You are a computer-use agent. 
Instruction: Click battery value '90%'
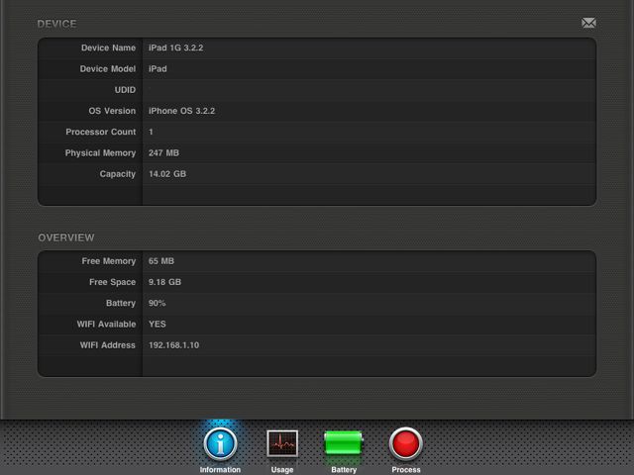tap(157, 303)
